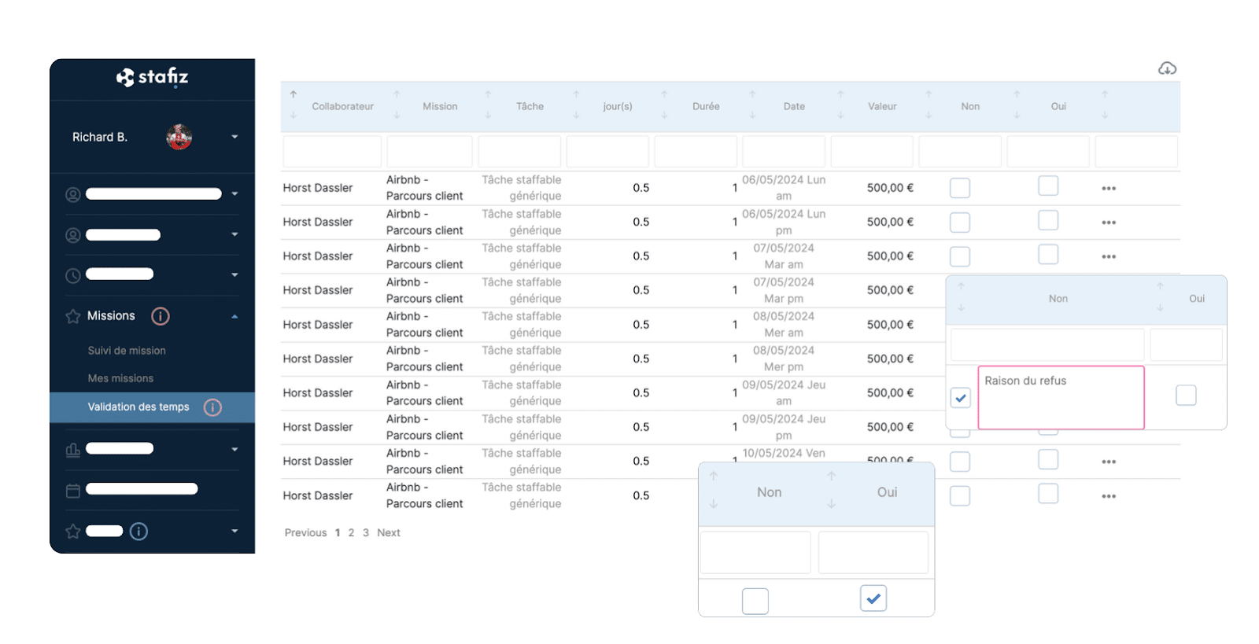Check the Non box in bottom popup
The height and width of the screenshot is (644, 1259).
point(755,602)
